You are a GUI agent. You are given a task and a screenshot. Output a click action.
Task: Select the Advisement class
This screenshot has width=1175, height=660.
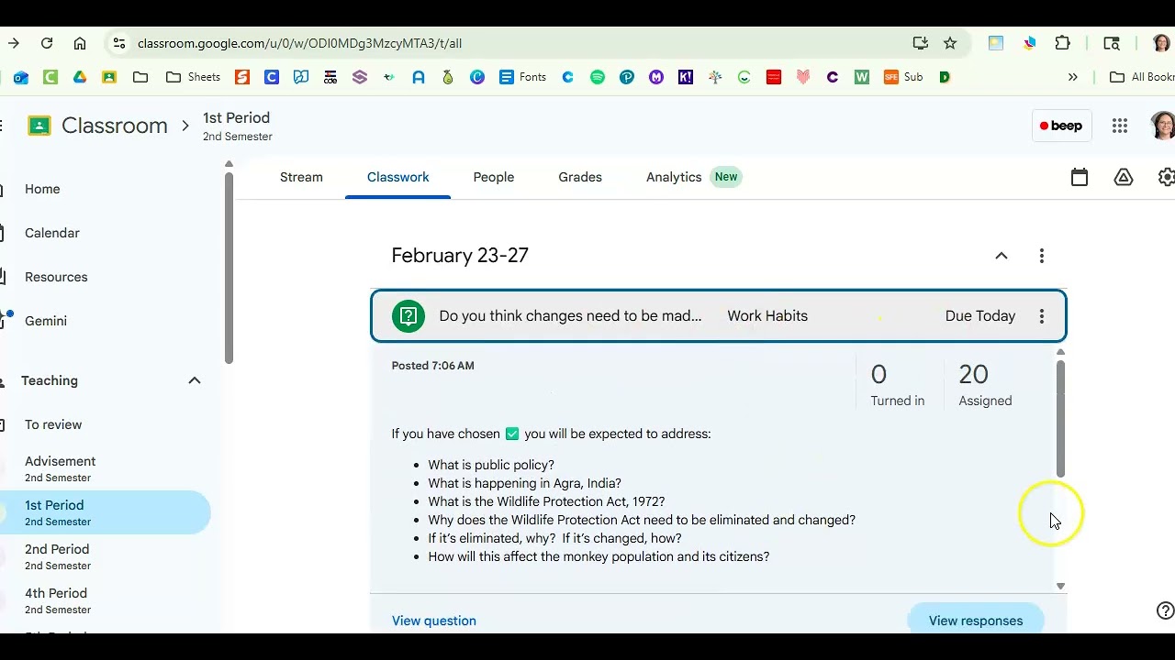click(x=60, y=468)
